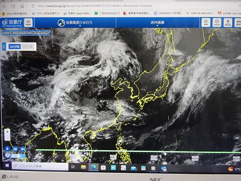This screenshot has width=241, height=181.
Task: Click the clock icon beside speed slider
Action: tap(7, 156)
